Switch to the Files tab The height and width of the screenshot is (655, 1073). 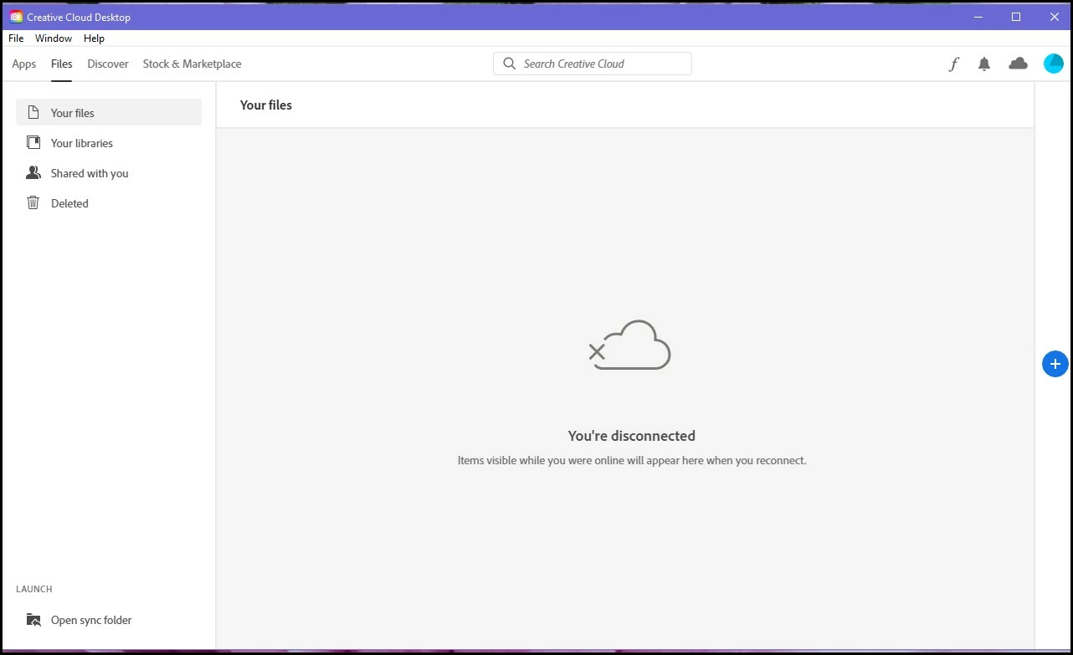tap(62, 64)
